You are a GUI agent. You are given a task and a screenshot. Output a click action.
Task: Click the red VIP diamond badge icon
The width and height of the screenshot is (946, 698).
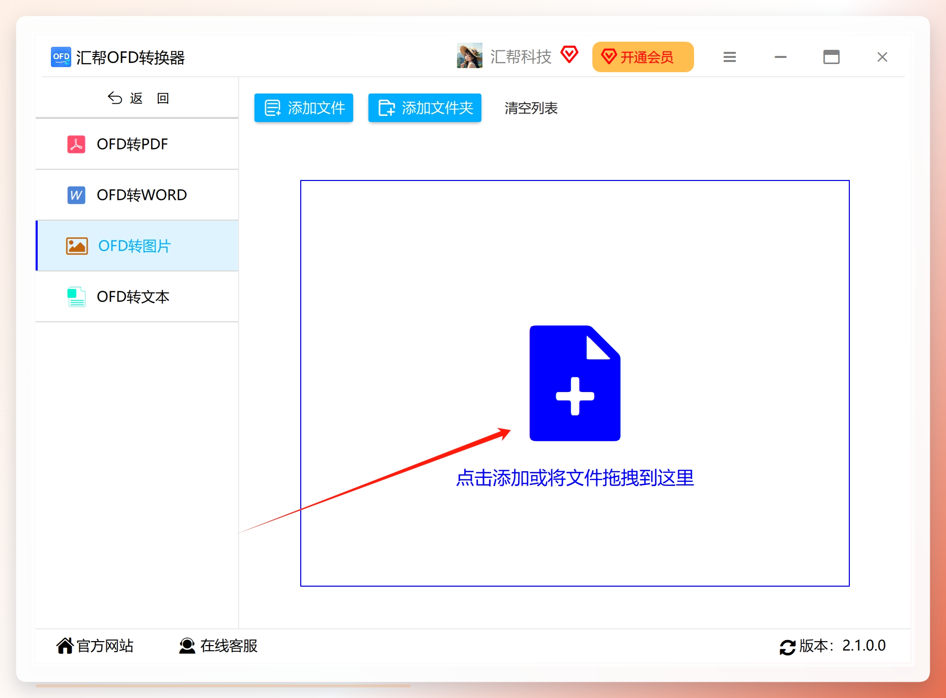569,54
